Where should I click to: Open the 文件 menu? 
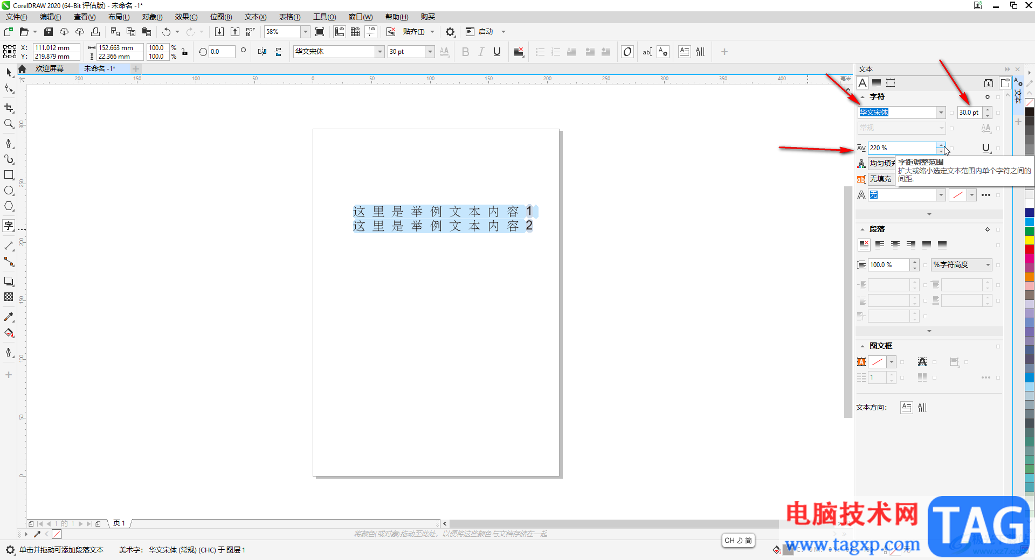[x=17, y=17]
